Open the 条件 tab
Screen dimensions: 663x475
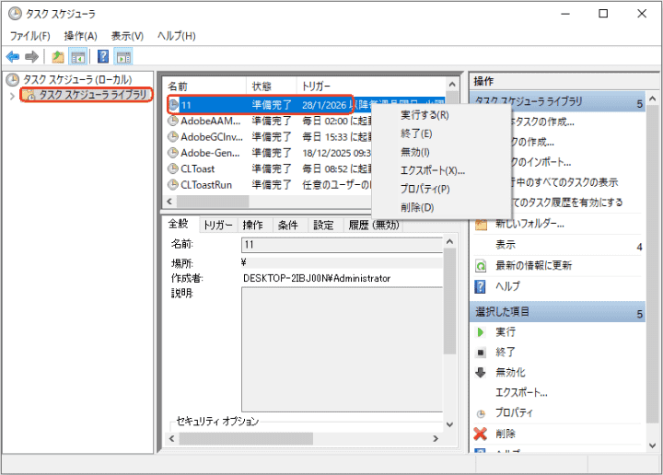pyautogui.click(x=288, y=225)
